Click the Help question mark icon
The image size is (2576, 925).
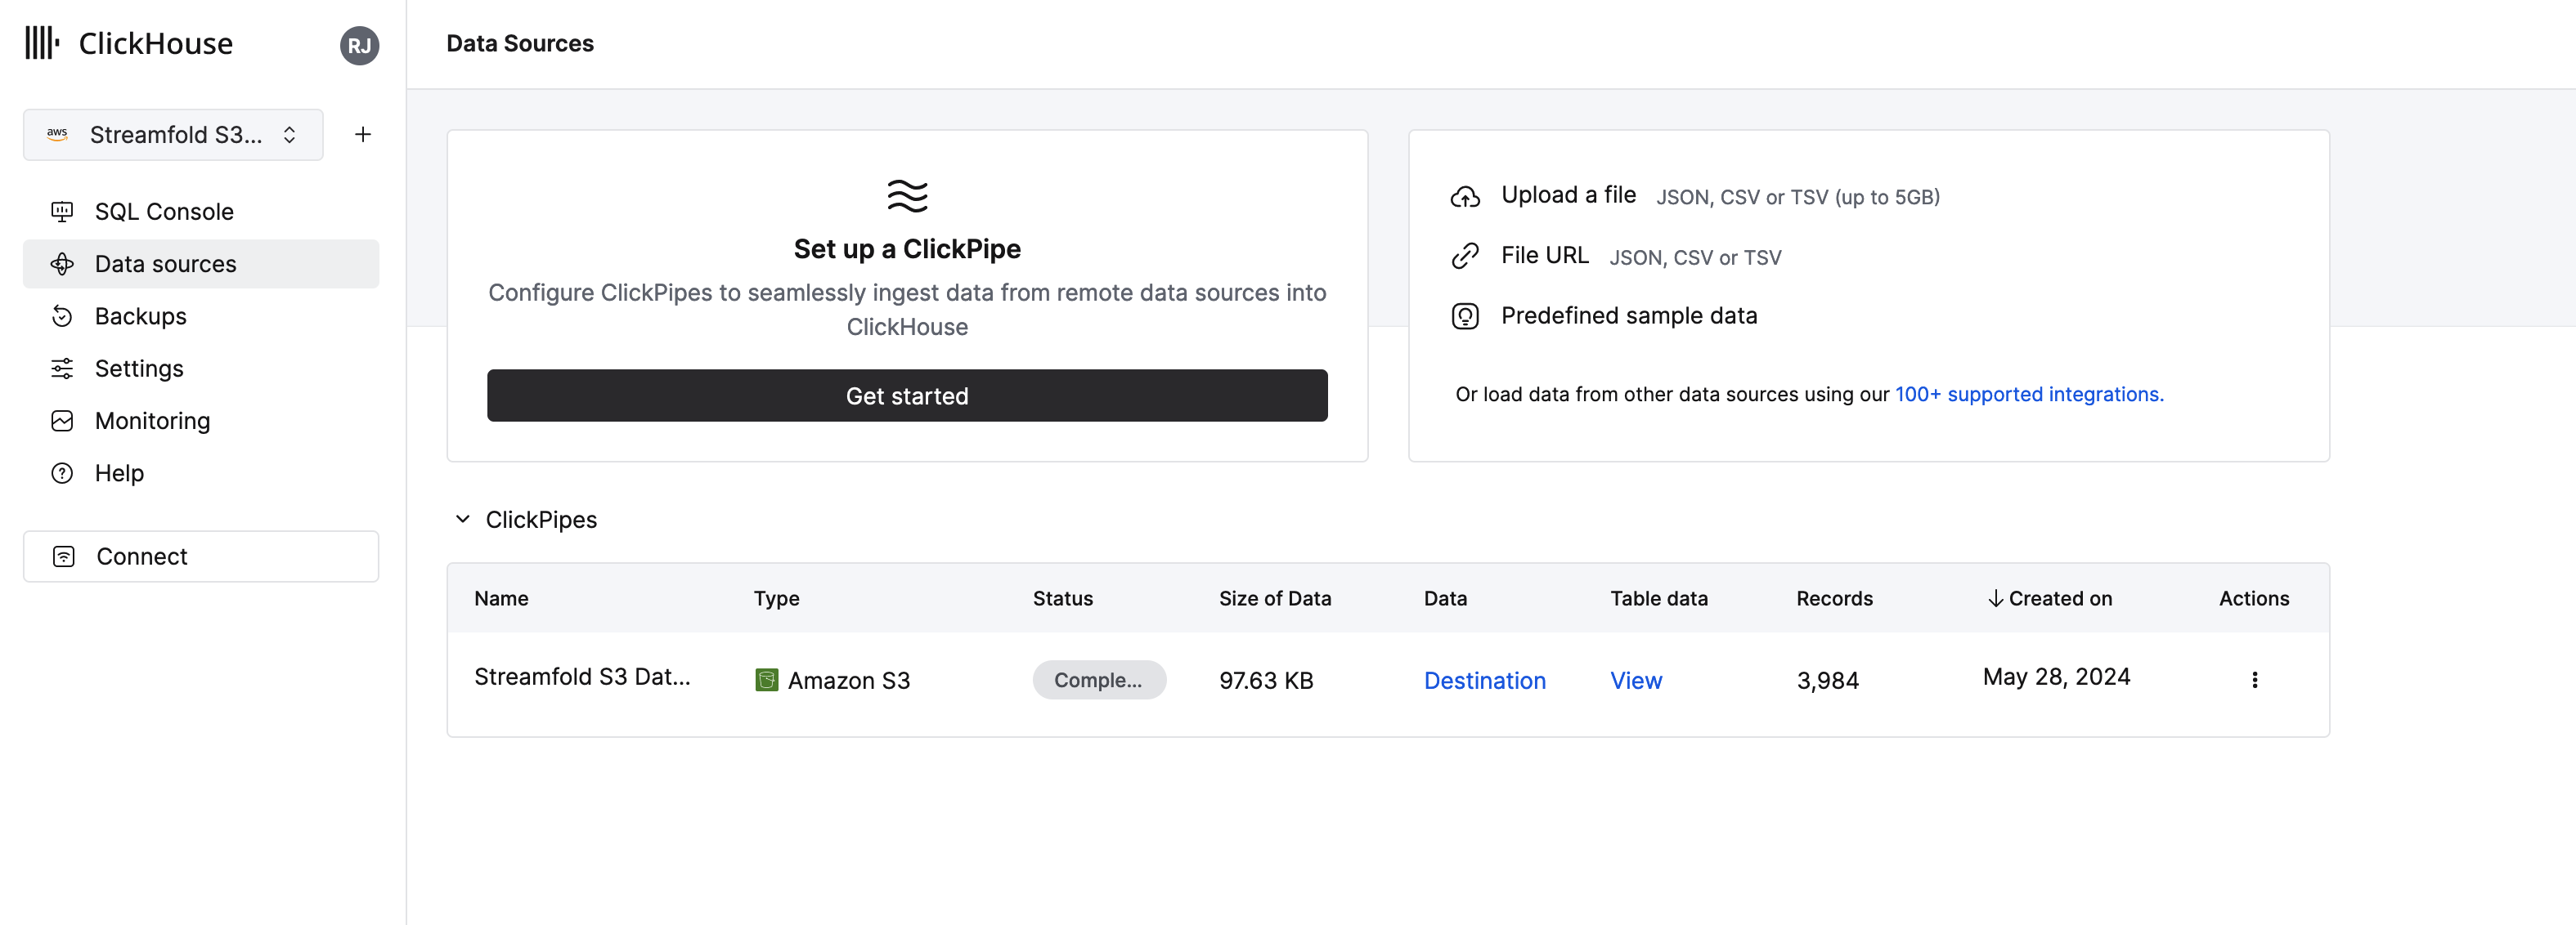click(x=62, y=472)
